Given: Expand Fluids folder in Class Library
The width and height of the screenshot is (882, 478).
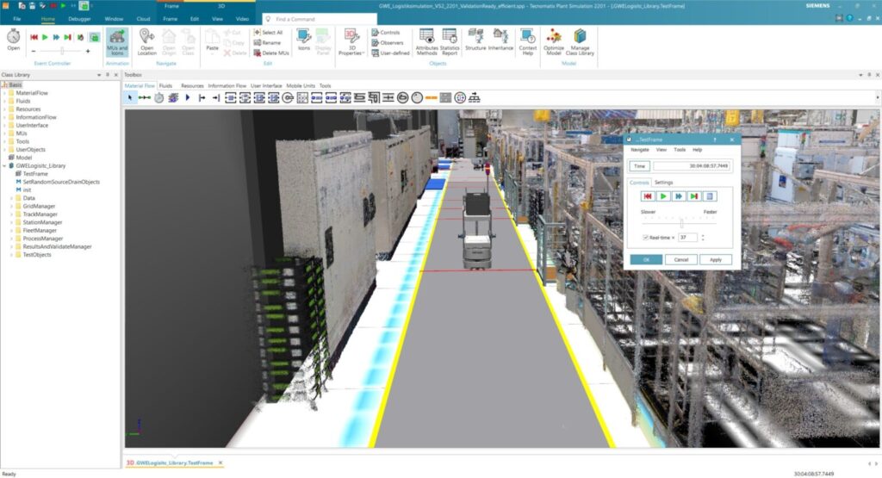Looking at the screenshot, I should (4, 102).
